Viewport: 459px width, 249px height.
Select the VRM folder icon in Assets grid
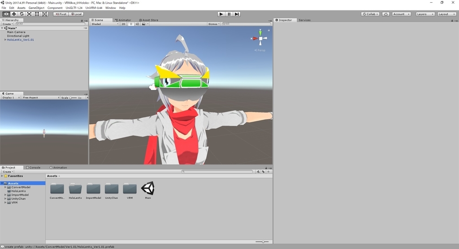click(130, 188)
